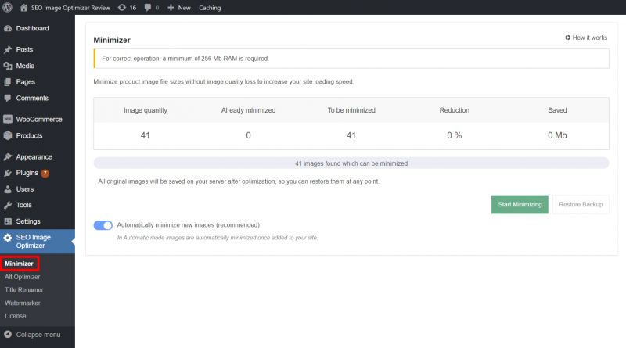Open the License submenu item
This screenshot has height=348, width=626.
[x=16, y=316]
